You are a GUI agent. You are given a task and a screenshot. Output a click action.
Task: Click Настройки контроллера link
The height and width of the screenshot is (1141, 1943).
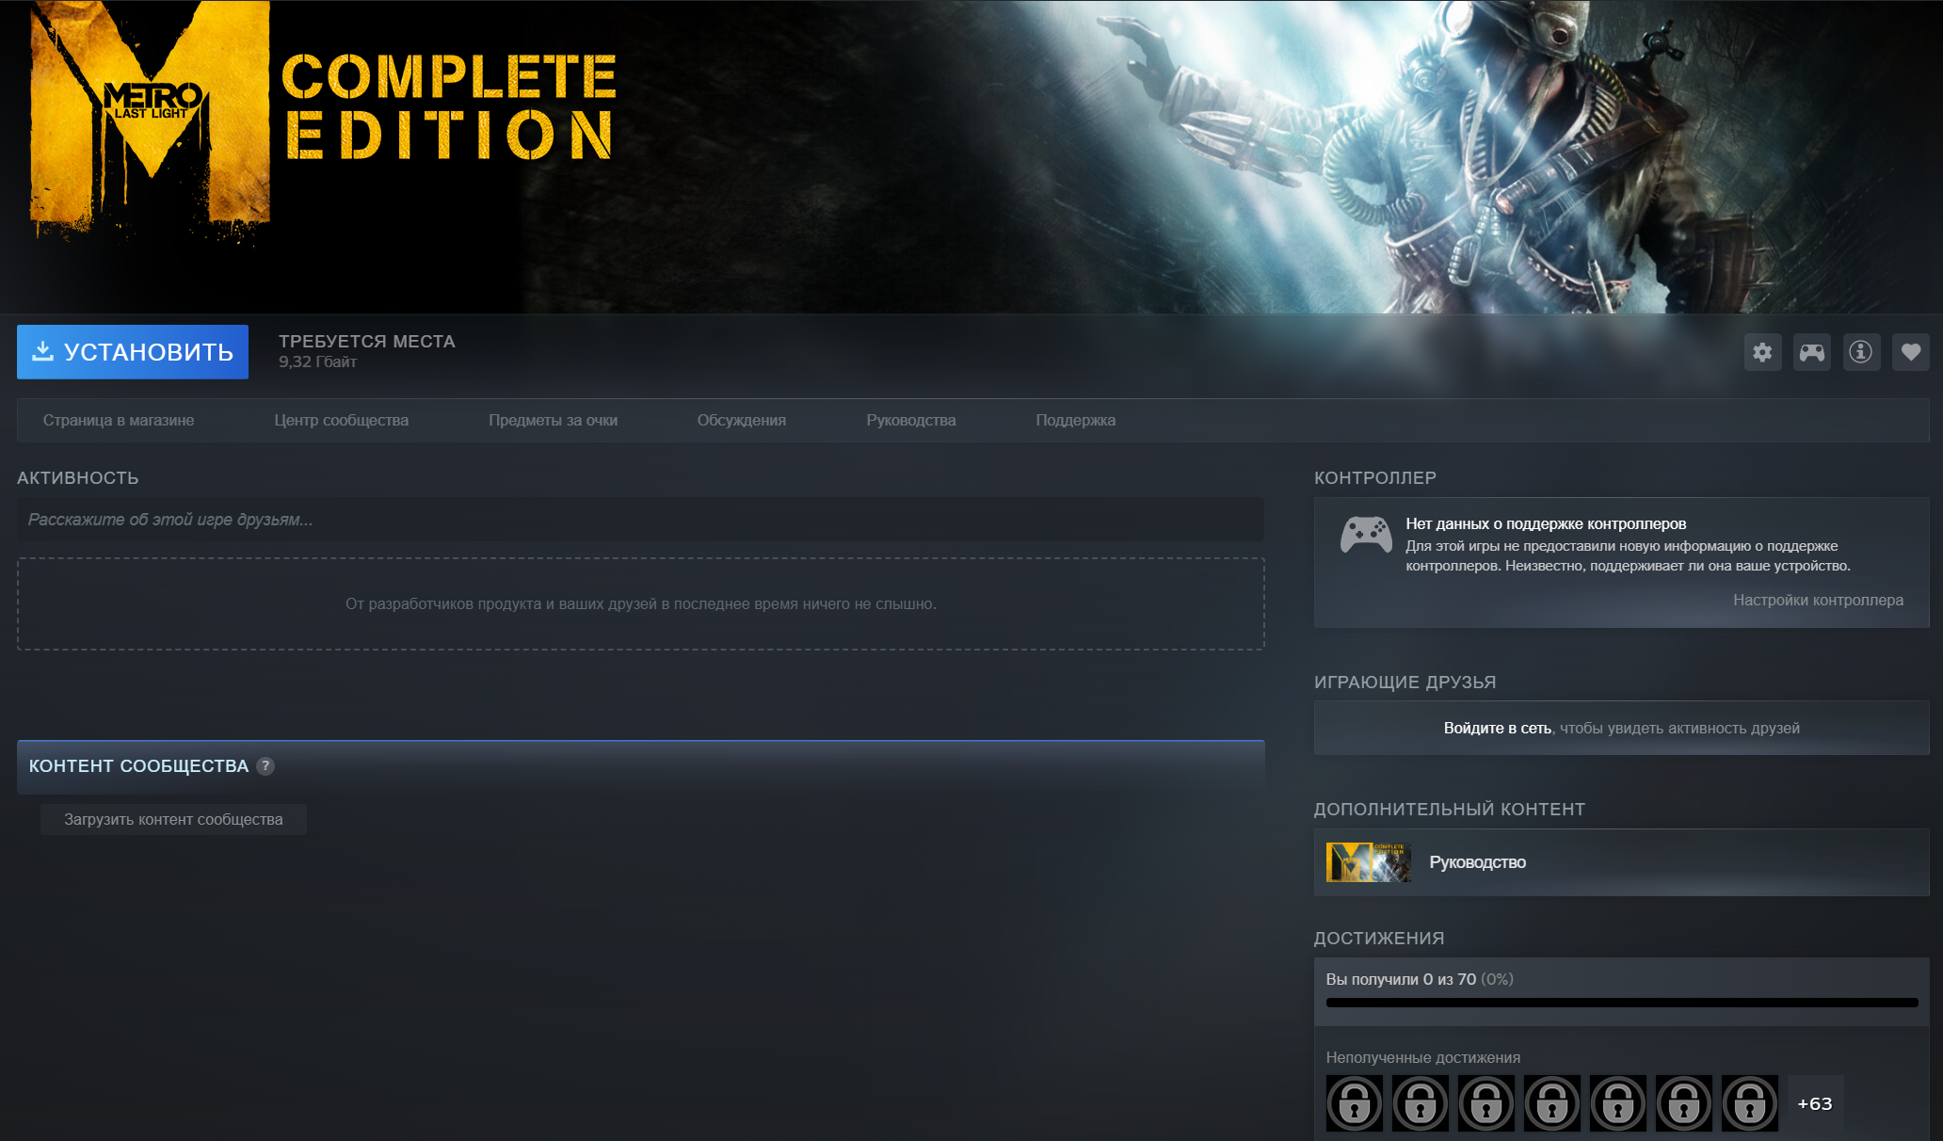tap(1818, 600)
